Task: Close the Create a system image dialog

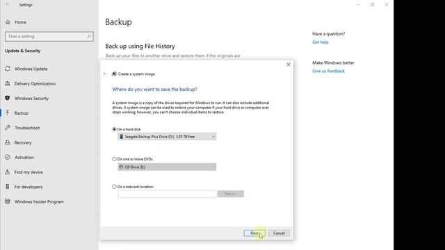Action: pyautogui.click(x=289, y=65)
